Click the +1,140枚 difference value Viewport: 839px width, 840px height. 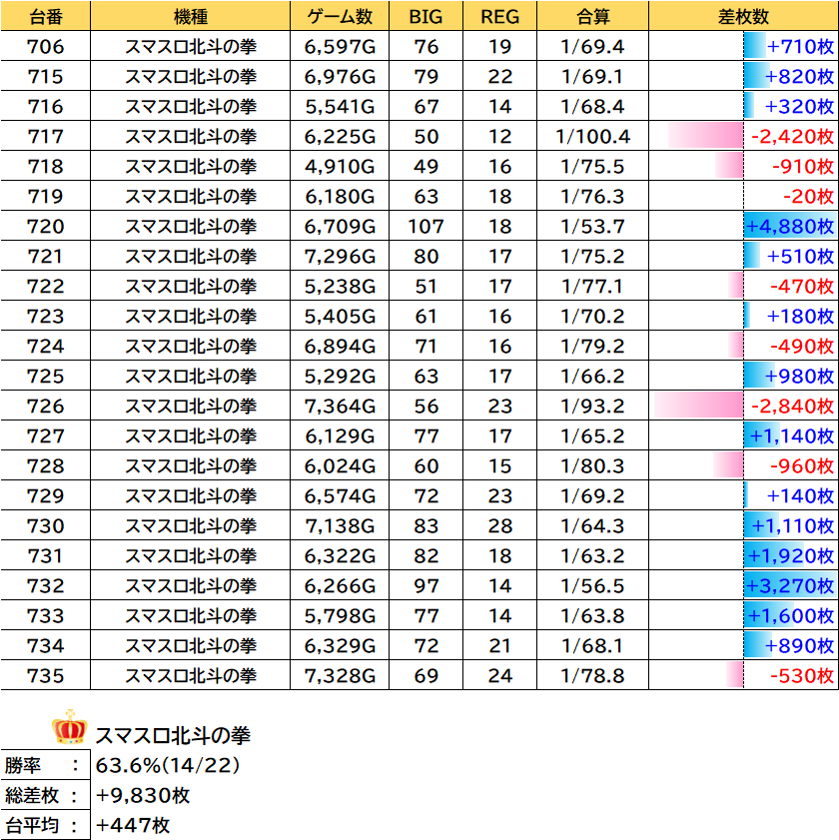pos(792,435)
